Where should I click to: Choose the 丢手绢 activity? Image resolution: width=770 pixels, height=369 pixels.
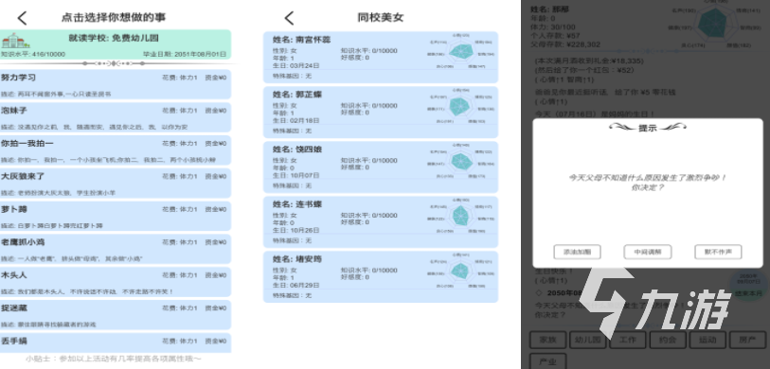[116, 343]
